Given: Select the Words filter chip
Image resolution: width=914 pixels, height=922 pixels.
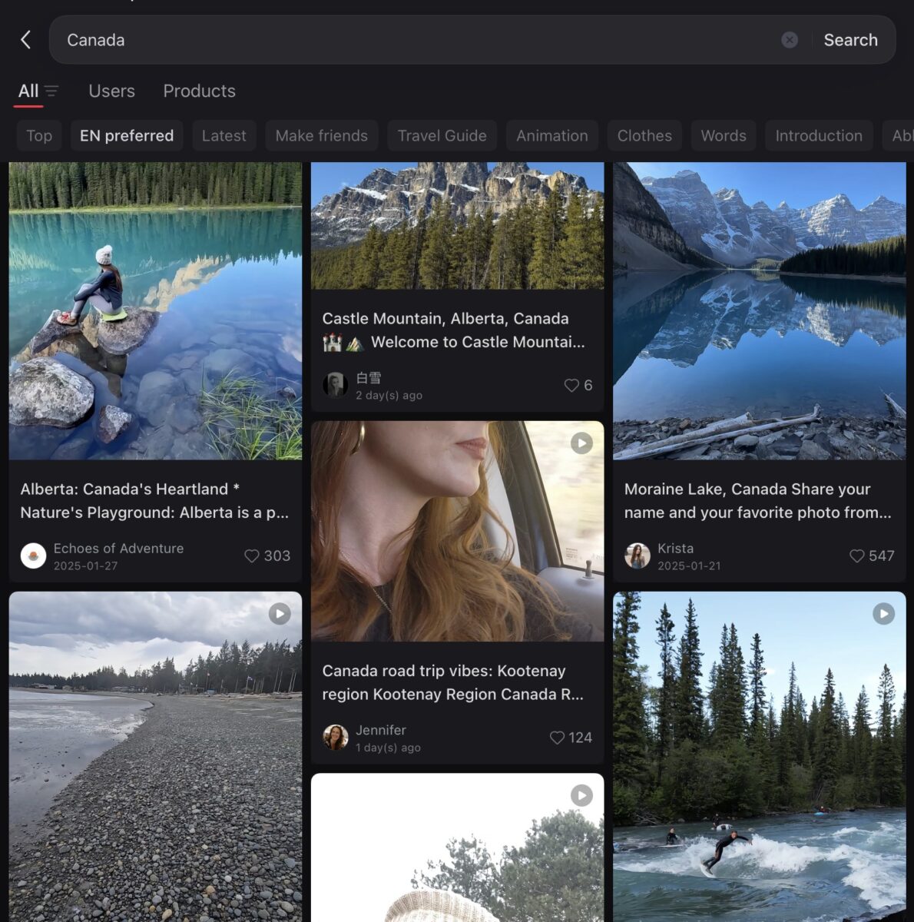Looking at the screenshot, I should [723, 136].
